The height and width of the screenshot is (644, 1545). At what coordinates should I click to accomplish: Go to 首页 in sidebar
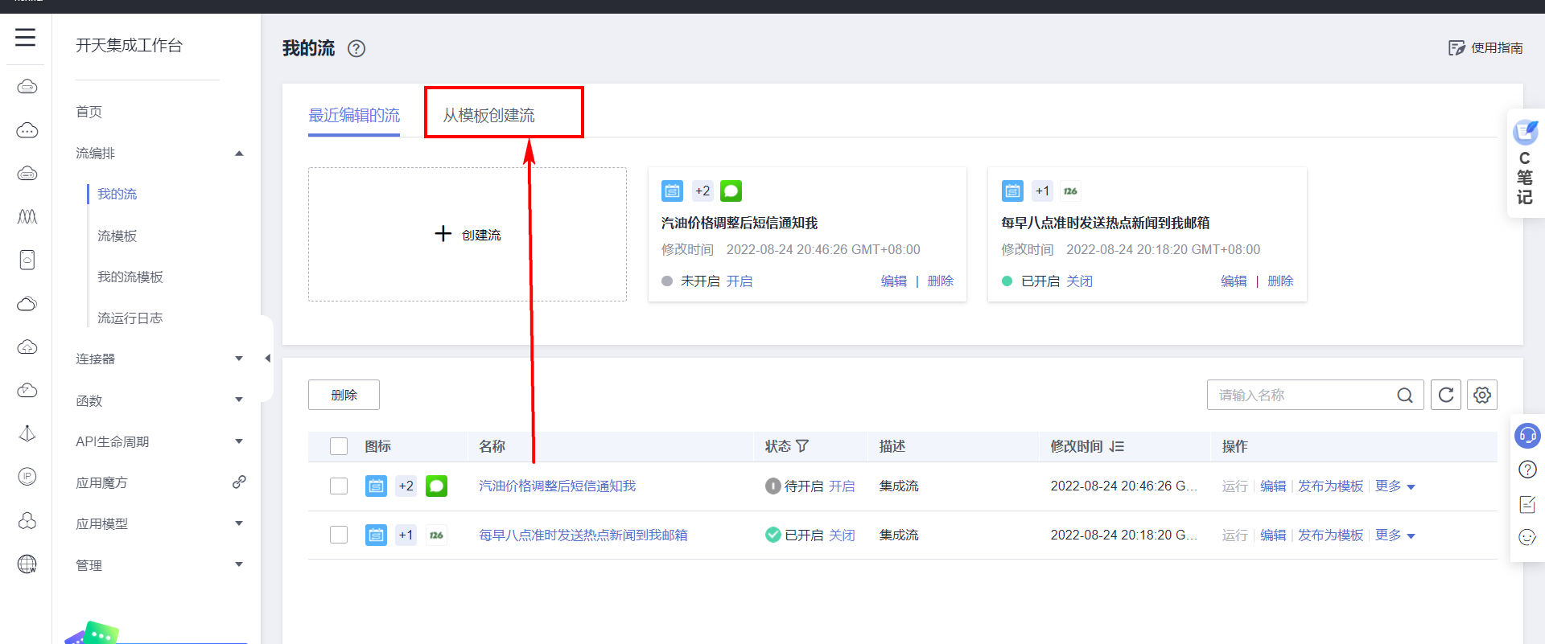89,112
